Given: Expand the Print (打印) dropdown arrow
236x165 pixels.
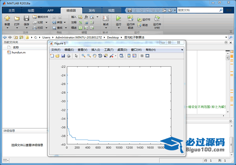Looking at the screenshot, I should (x=46, y=28).
